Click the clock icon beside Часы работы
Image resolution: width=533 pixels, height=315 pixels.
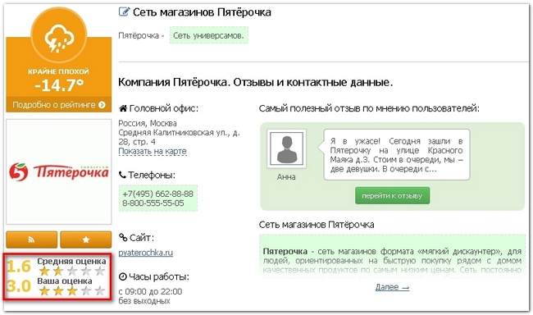pyautogui.click(x=123, y=277)
